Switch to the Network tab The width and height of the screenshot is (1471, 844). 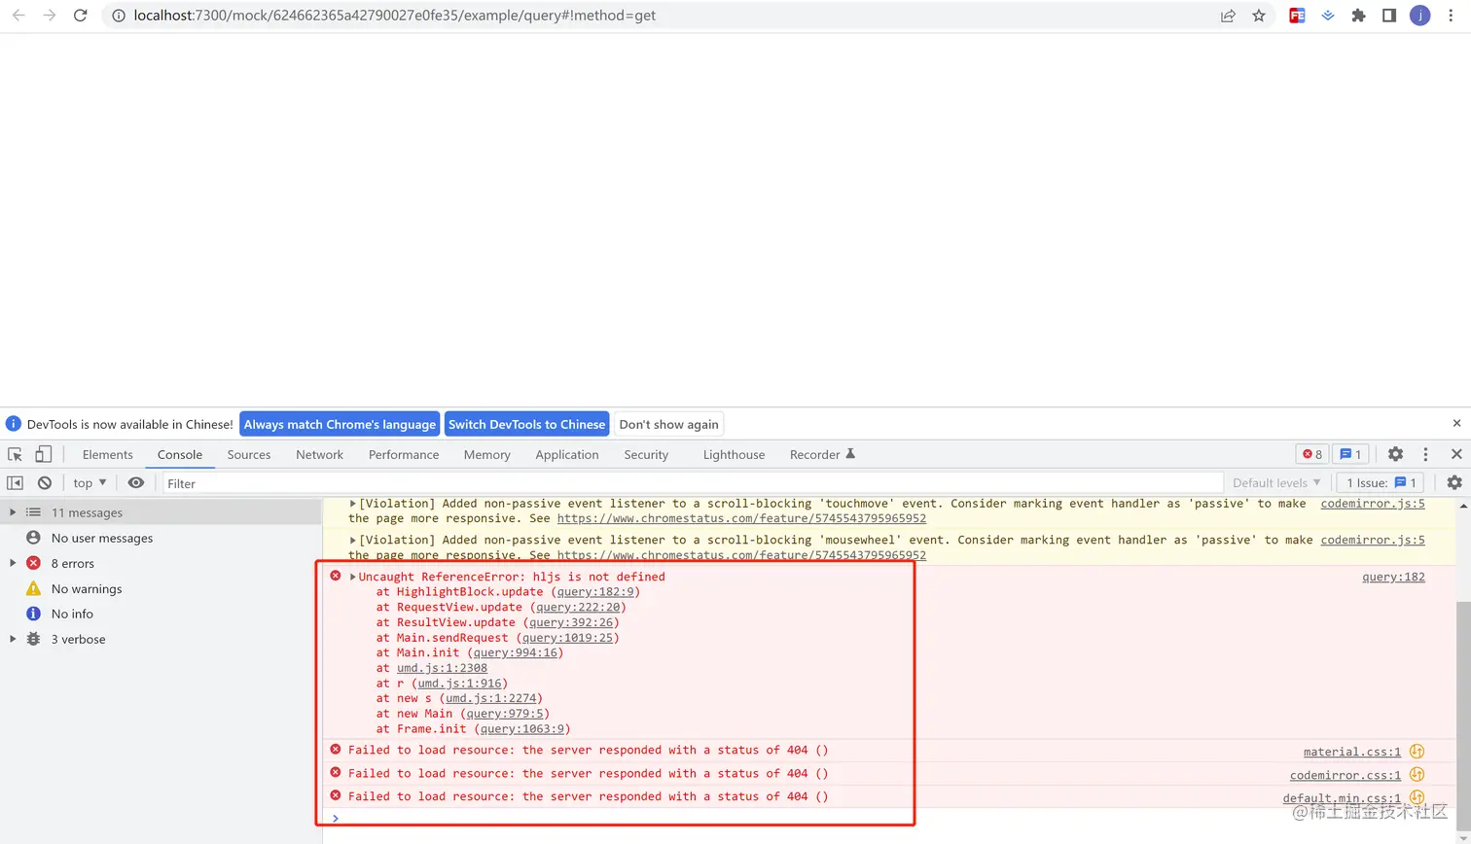click(319, 454)
